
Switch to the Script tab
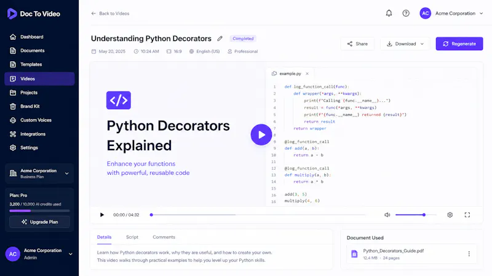pyautogui.click(x=132, y=237)
